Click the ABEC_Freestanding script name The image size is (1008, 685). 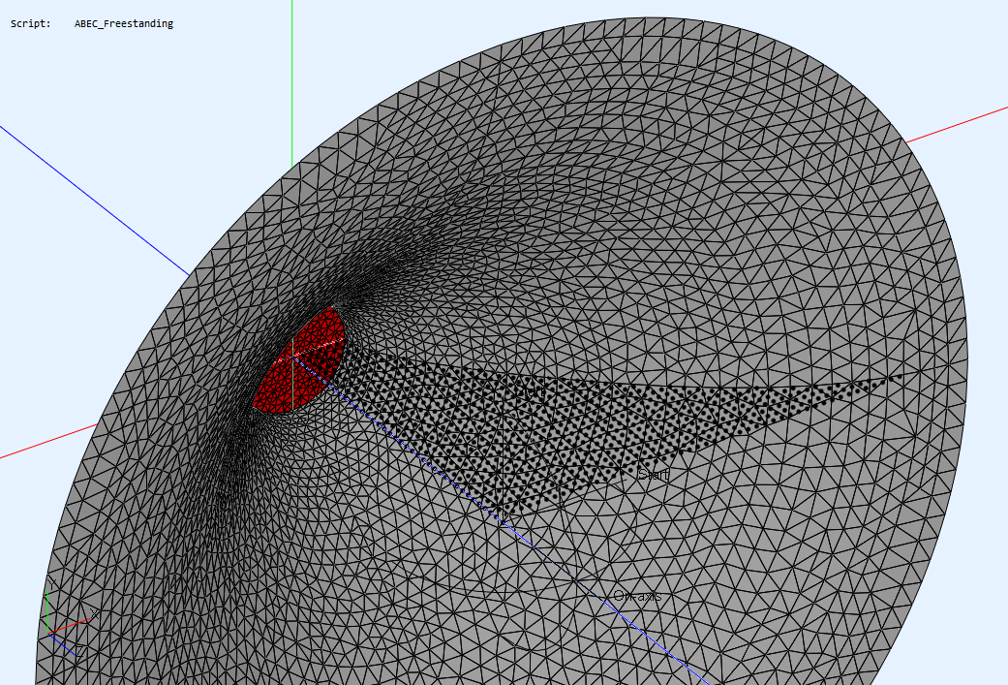coord(123,24)
